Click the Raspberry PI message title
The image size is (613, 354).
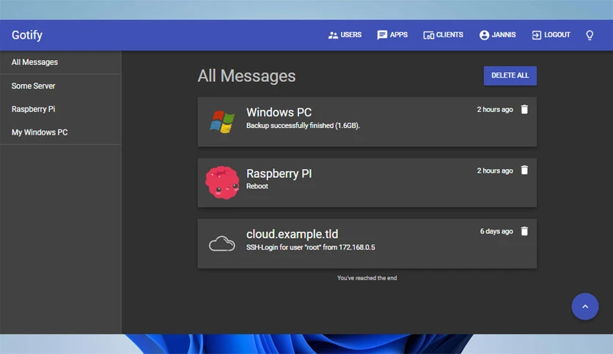pyautogui.click(x=279, y=173)
